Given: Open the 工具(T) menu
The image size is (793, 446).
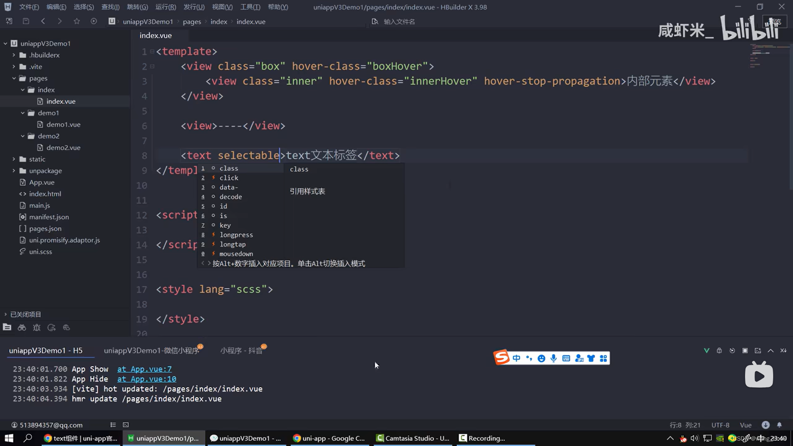Looking at the screenshot, I should [250, 7].
